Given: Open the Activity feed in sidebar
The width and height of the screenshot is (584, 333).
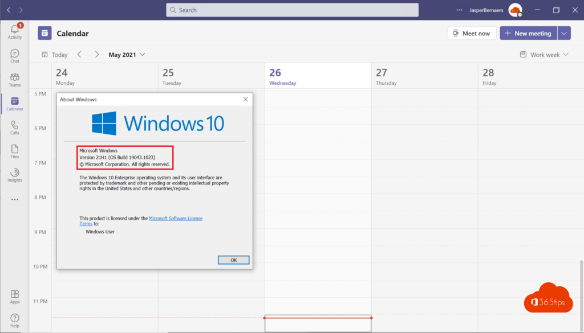Looking at the screenshot, I should [x=15, y=31].
